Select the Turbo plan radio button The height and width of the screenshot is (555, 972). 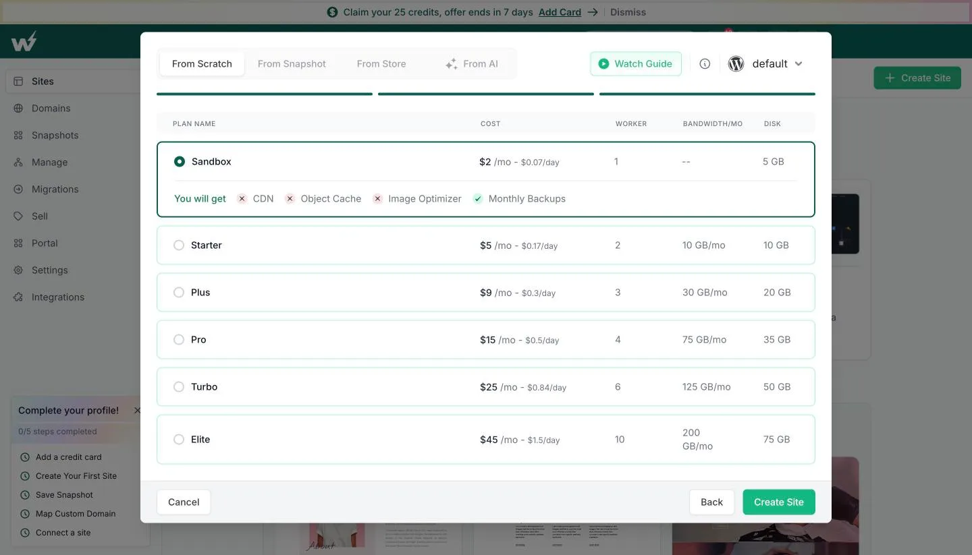pos(179,387)
